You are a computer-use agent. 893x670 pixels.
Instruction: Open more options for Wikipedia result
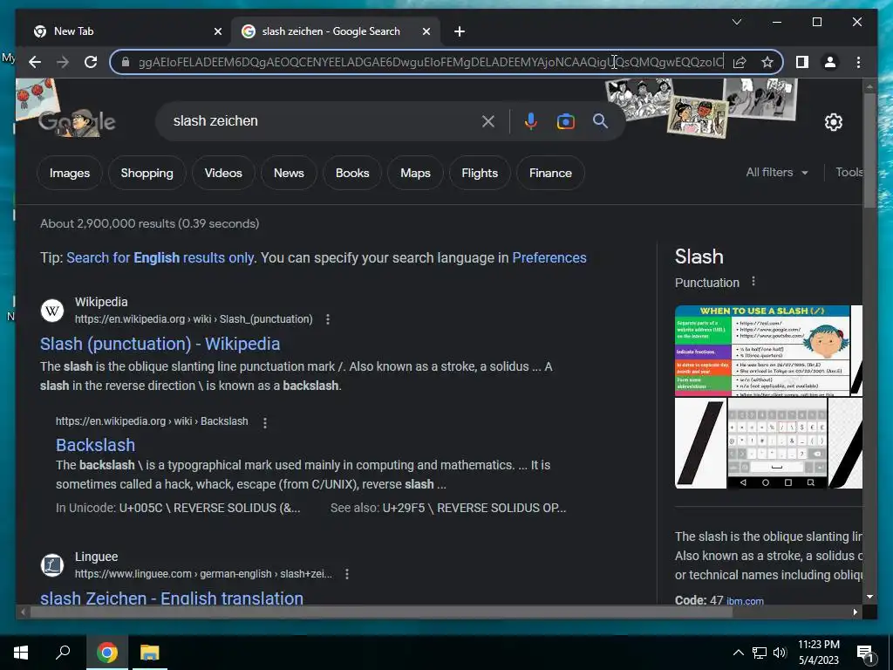328,319
